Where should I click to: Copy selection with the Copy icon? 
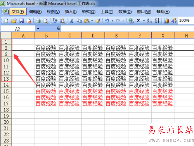[79, 21]
